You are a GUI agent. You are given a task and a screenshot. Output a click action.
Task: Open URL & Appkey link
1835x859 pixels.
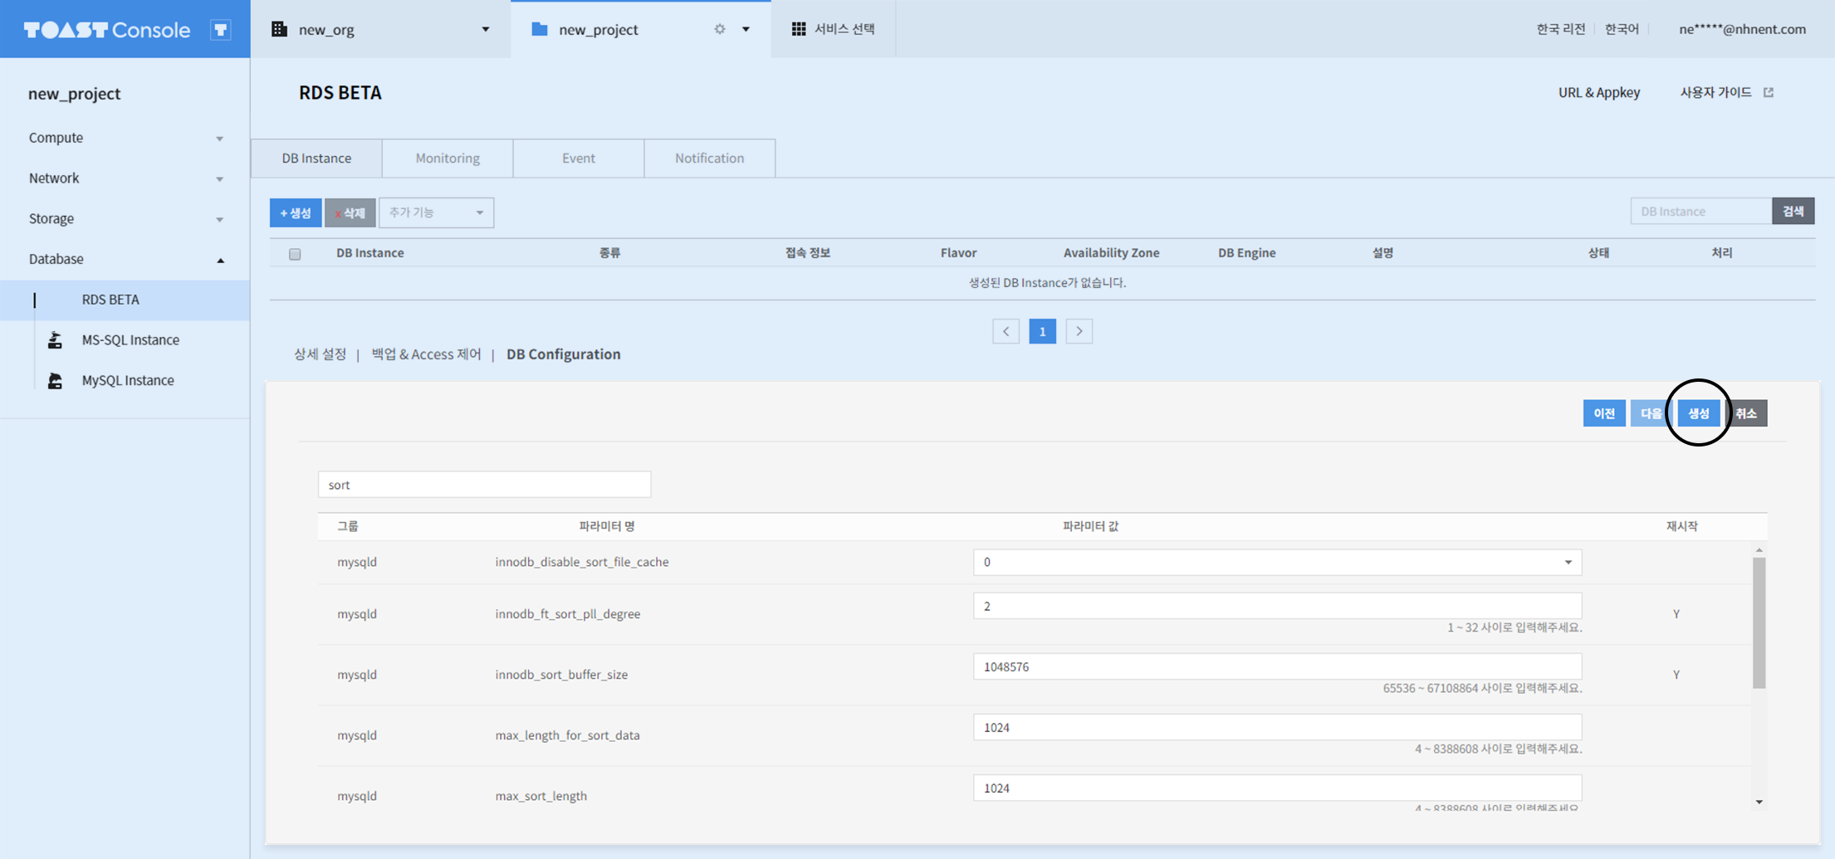point(1599,92)
